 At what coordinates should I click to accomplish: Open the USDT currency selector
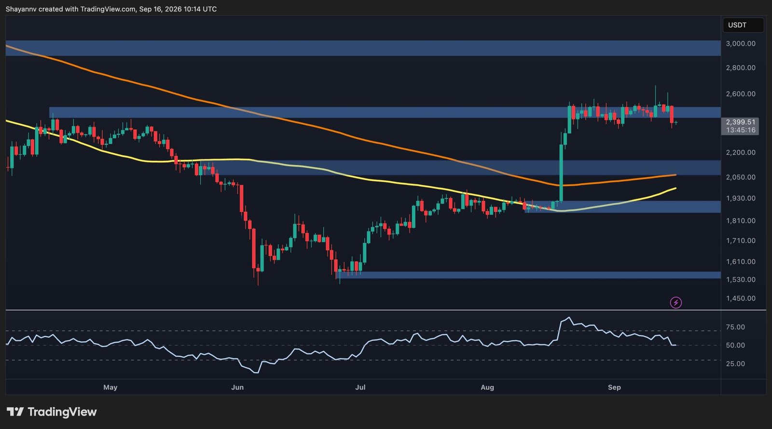coord(743,25)
